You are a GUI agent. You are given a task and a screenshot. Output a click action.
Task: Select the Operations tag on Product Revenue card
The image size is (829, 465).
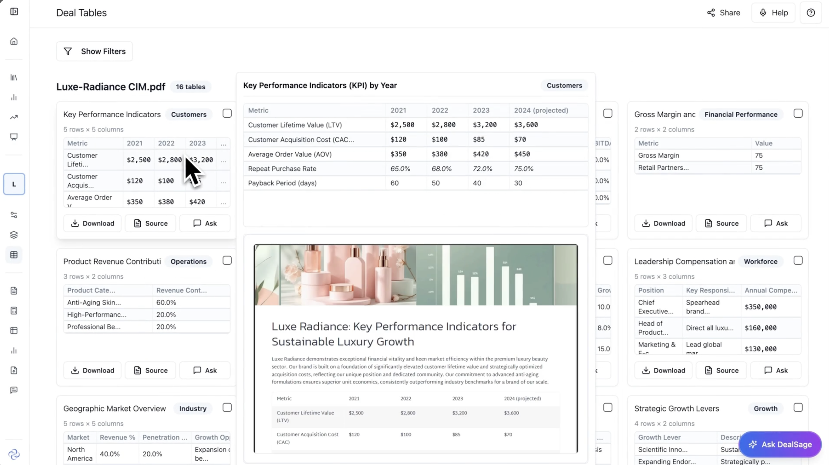coord(188,261)
